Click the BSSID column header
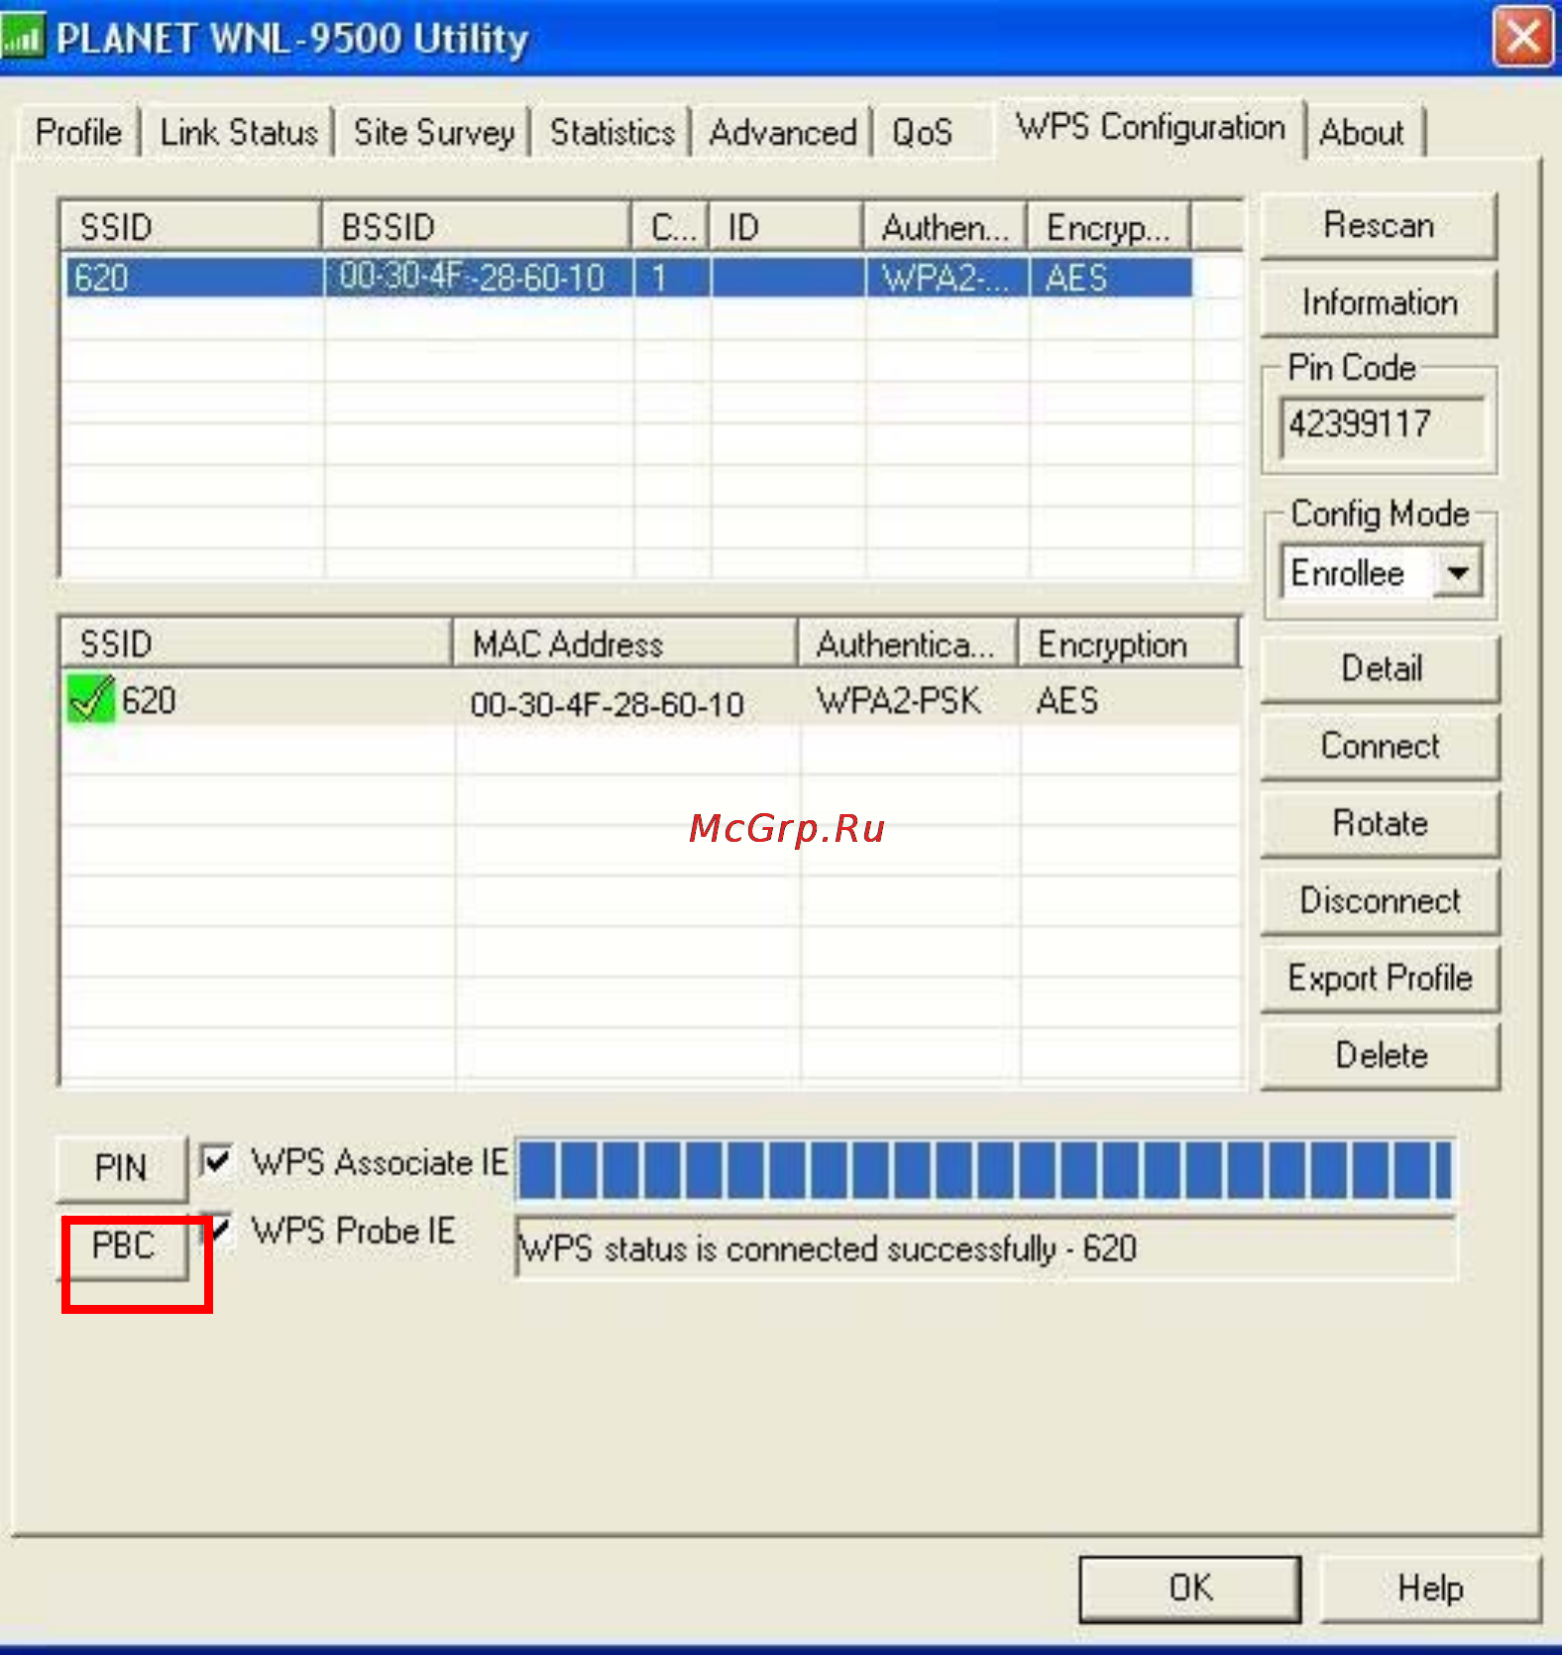1562x1655 pixels. 477,227
